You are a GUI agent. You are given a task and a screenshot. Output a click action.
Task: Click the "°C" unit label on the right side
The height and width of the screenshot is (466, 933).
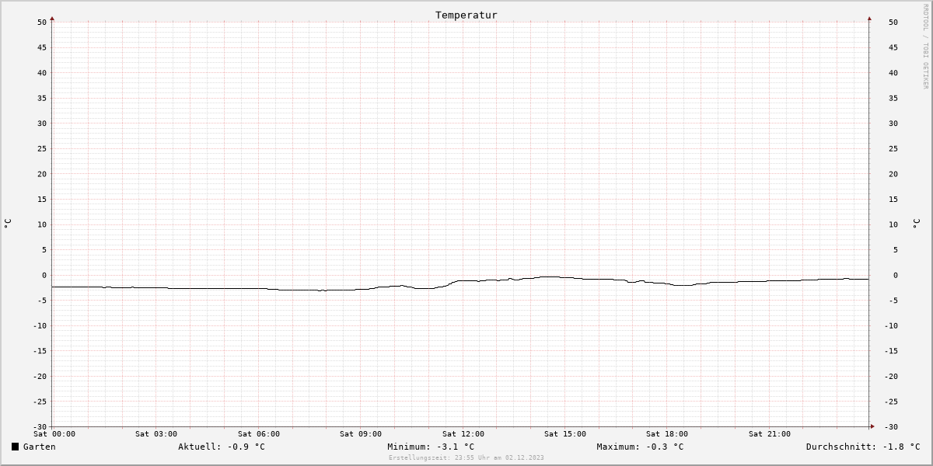pos(916,224)
